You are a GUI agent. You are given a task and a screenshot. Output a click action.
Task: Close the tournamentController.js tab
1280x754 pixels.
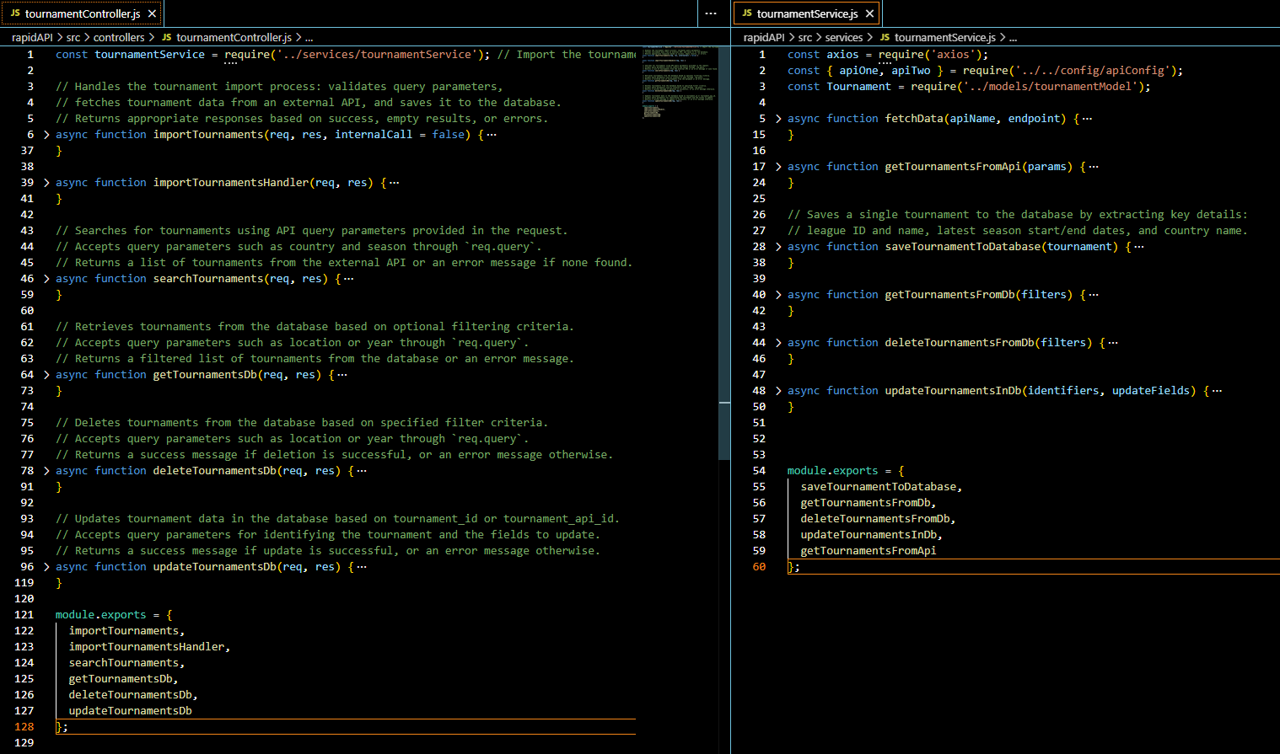[x=152, y=13]
